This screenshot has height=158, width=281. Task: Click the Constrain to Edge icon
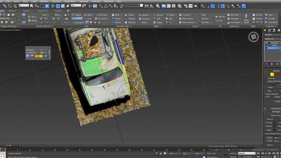click(91, 22)
